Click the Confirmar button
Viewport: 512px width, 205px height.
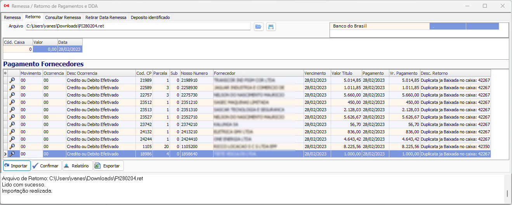pos(46,166)
